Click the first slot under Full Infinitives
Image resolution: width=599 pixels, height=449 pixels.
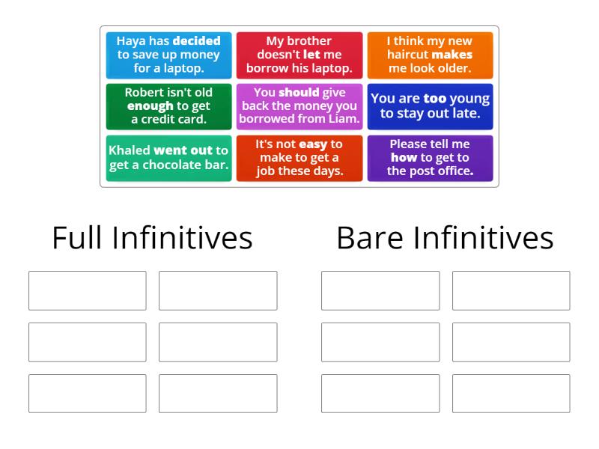click(x=87, y=291)
